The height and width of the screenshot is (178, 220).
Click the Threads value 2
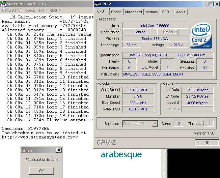[x=208, y=124]
